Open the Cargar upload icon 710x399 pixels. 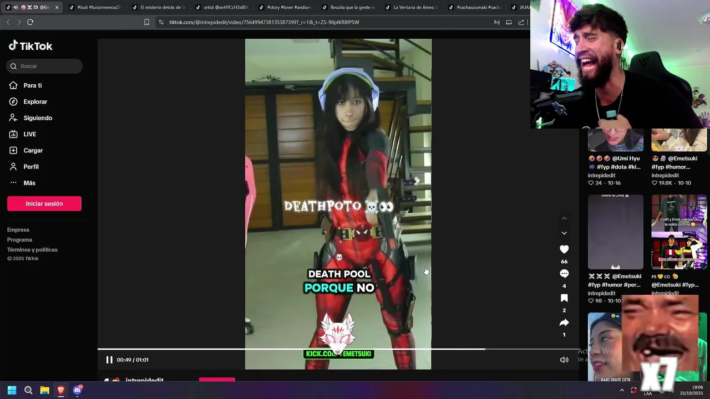point(13,150)
